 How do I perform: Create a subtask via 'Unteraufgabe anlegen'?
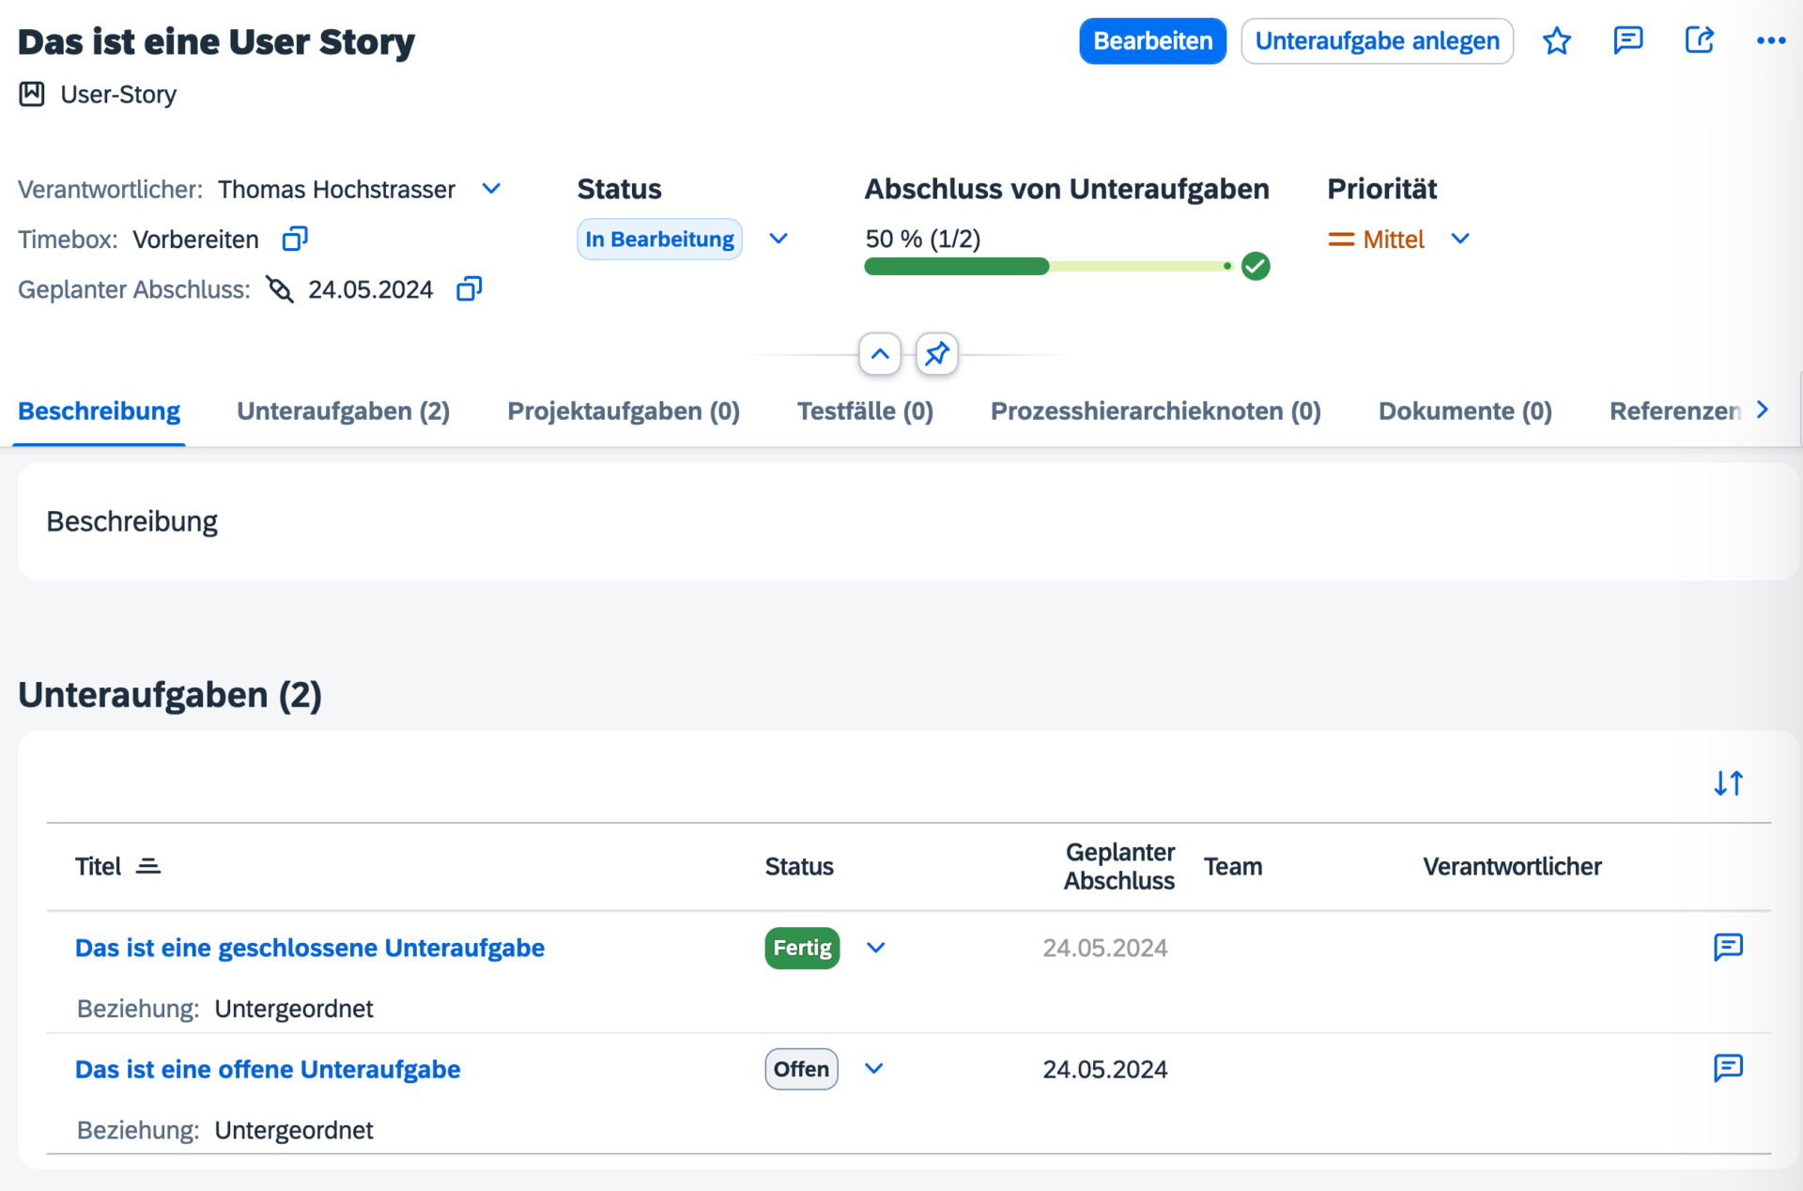[1377, 40]
